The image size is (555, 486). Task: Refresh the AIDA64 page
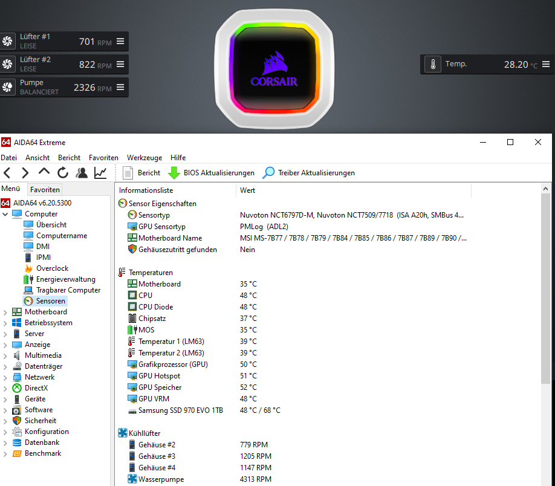click(x=63, y=173)
